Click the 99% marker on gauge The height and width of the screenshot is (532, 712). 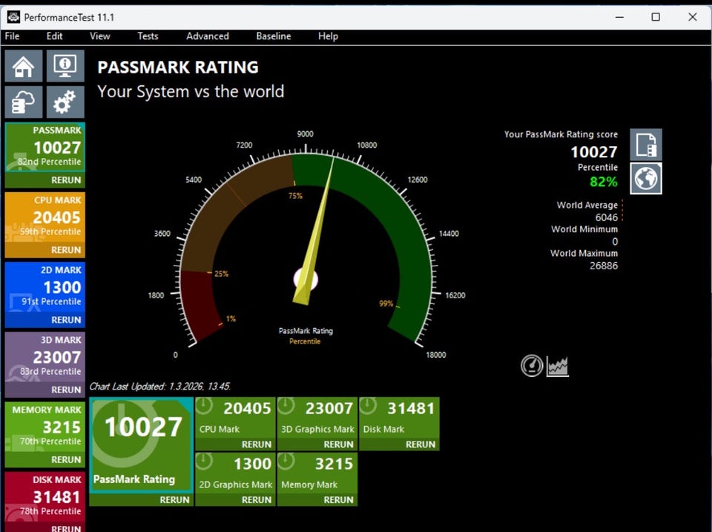[386, 303]
